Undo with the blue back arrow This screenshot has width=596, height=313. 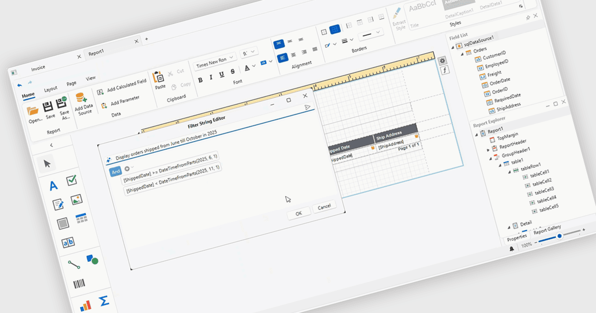(19, 85)
